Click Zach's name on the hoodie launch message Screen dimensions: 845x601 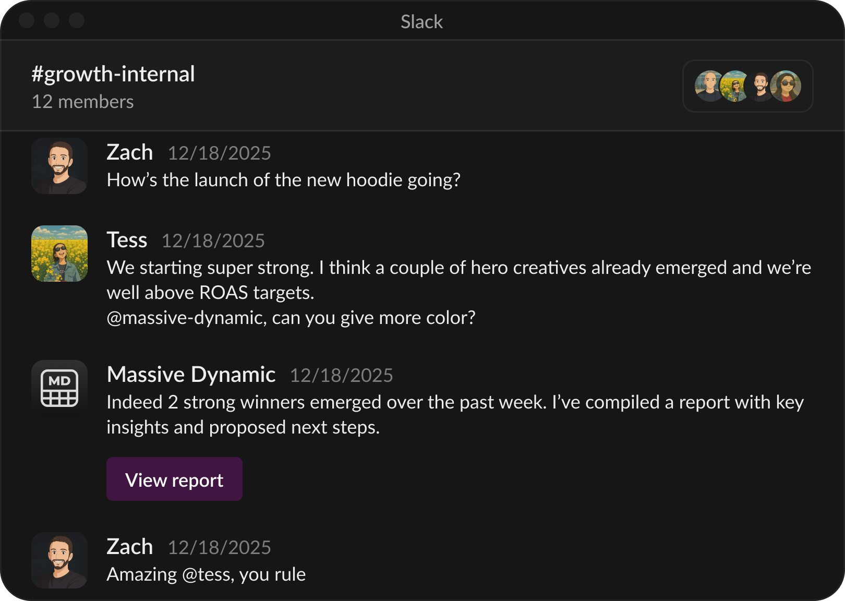tap(130, 152)
